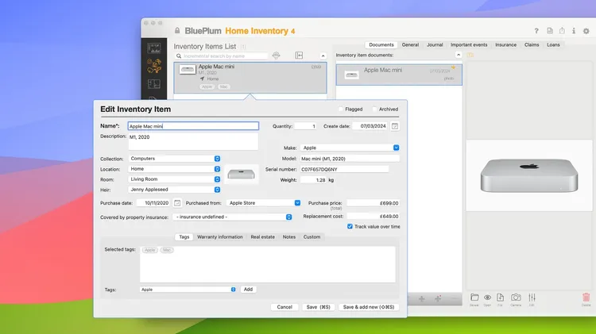The image size is (596, 334).
Task: Open the dashboard chart sidebar icon
Action: point(154,48)
